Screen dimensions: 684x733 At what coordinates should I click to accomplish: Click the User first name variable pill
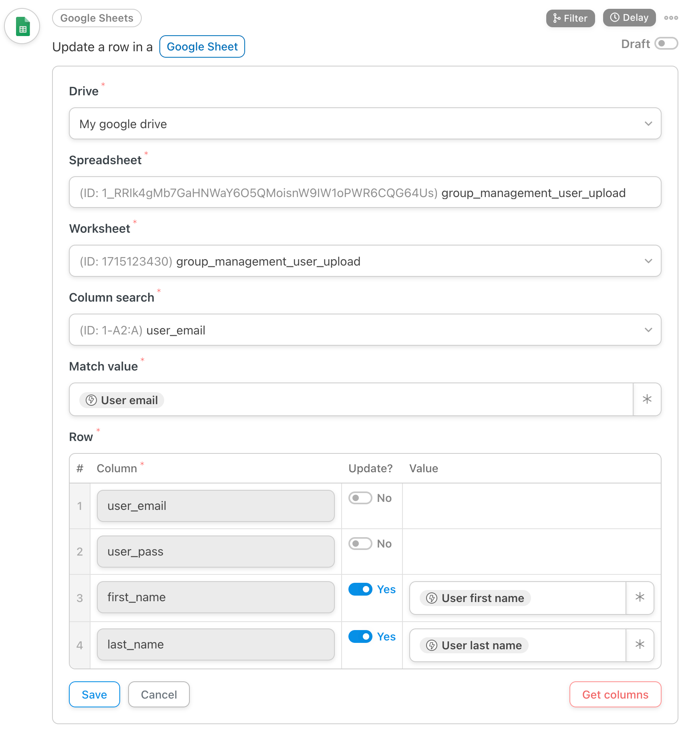pos(475,598)
